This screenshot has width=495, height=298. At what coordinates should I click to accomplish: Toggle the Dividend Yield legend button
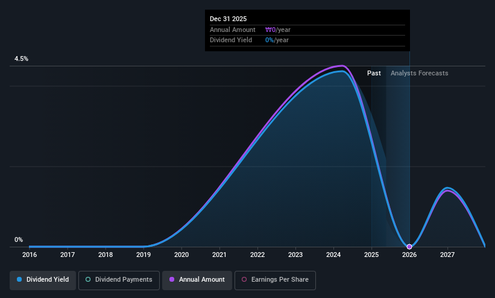click(43, 281)
